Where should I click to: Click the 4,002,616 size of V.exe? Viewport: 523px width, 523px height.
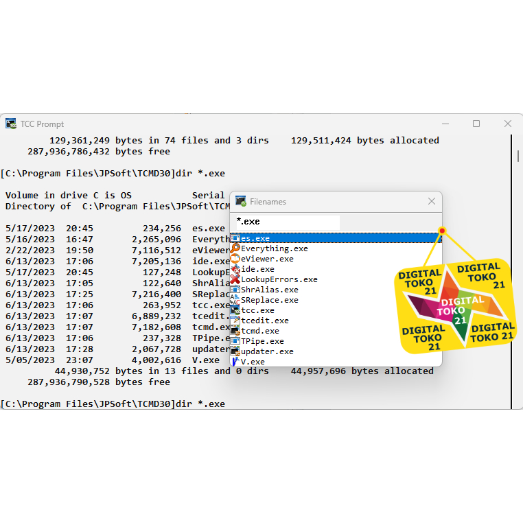coord(156,360)
